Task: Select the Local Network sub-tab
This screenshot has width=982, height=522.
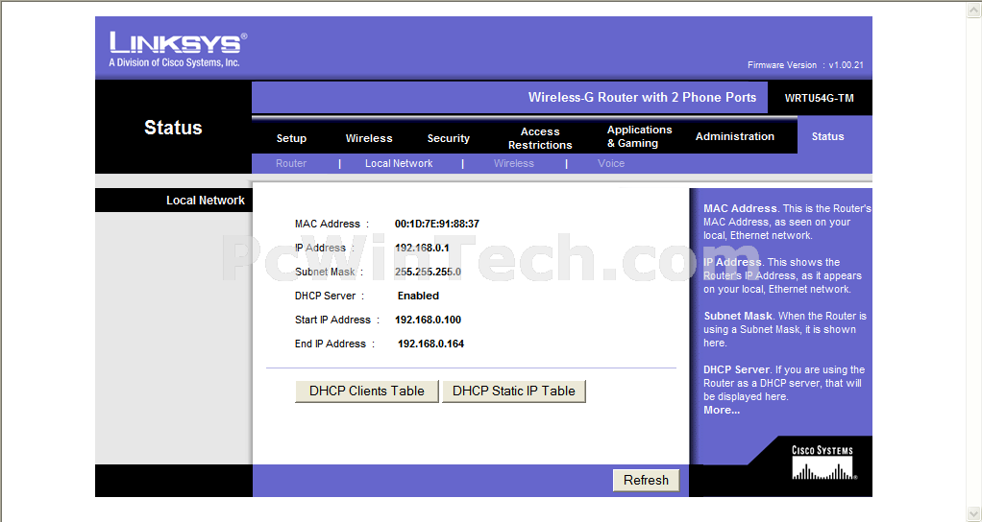Action: tap(399, 163)
